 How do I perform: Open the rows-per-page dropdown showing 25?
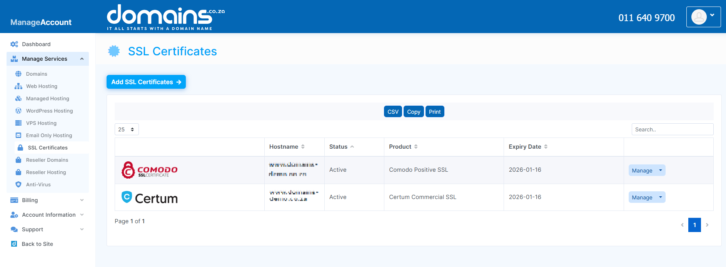(127, 129)
